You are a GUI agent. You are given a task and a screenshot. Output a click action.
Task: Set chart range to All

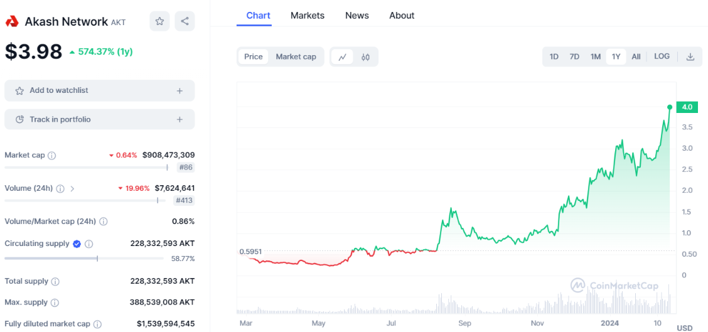(636, 57)
